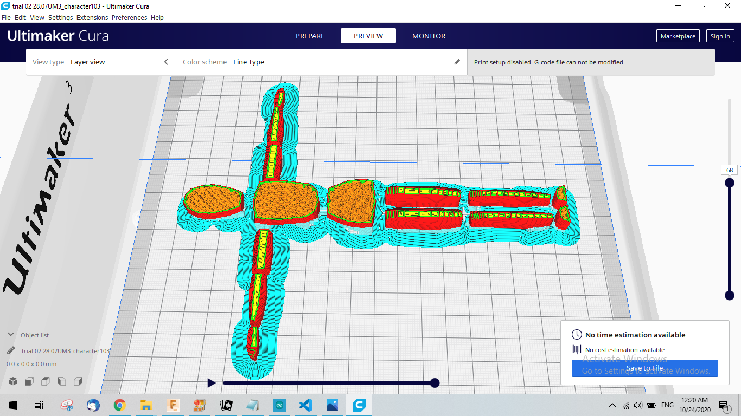Image resolution: width=741 pixels, height=416 pixels.
Task: Click the Sign in button
Action: click(720, 36)
